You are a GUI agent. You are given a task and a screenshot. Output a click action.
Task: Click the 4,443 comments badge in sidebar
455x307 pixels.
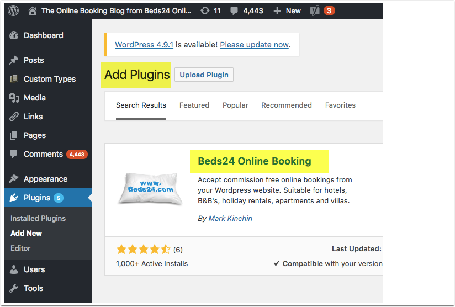pos(77,155)
